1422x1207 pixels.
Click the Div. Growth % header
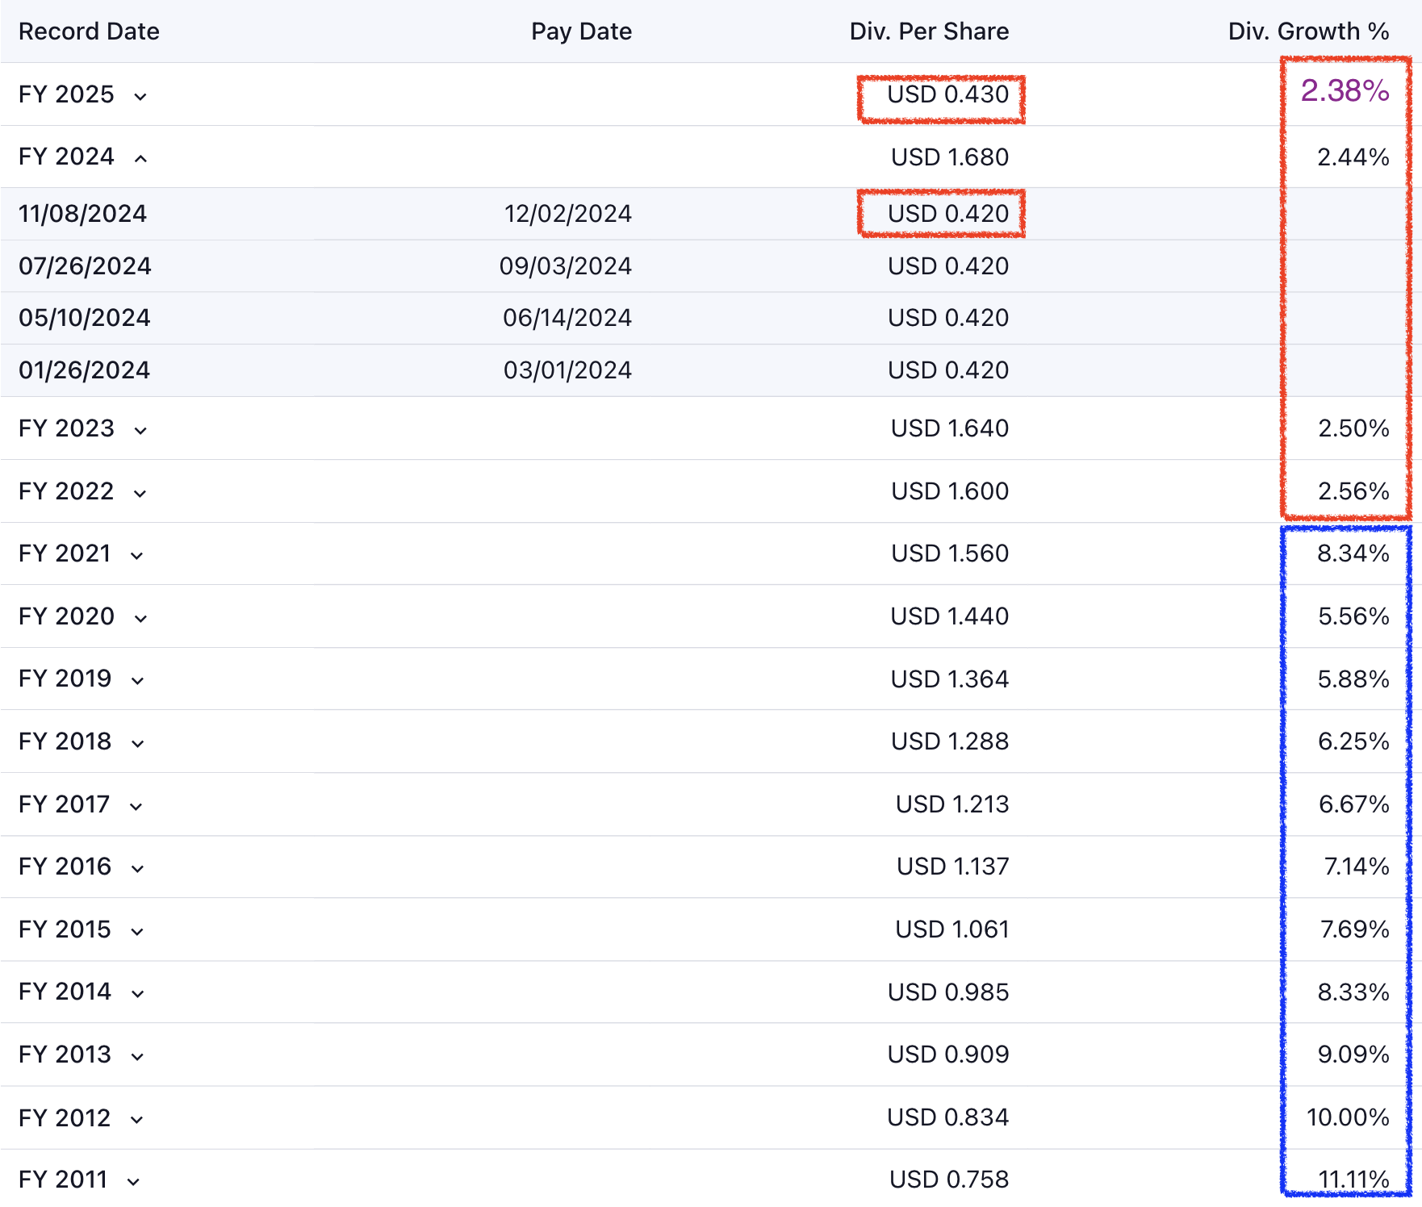[x=1308, y=31]
